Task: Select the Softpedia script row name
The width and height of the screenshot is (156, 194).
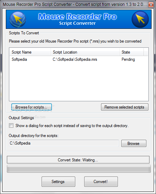Action: point(19,59)
